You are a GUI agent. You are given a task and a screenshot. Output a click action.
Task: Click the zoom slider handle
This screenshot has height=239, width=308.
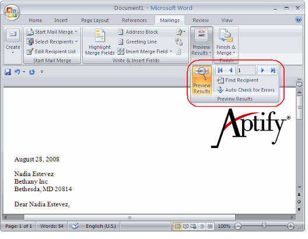[x=264, y=226]
